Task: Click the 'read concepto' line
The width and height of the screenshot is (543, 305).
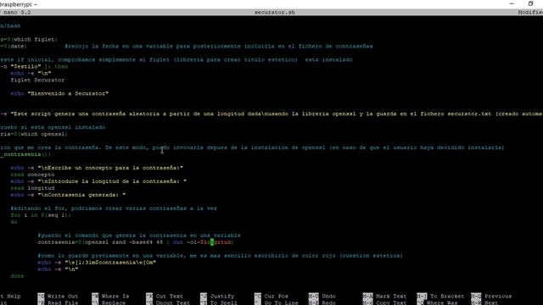Action: [x=32, y=175]
